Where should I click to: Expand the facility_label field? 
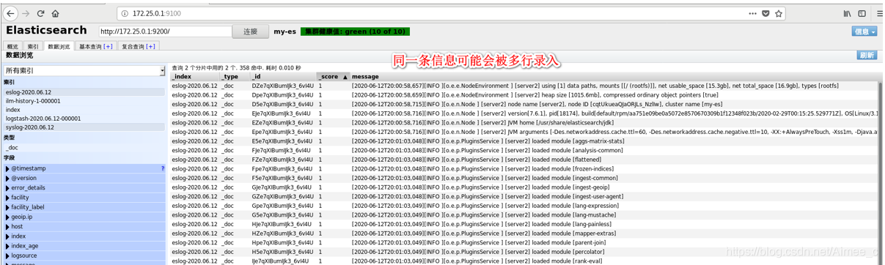click(x=8, y=207)
